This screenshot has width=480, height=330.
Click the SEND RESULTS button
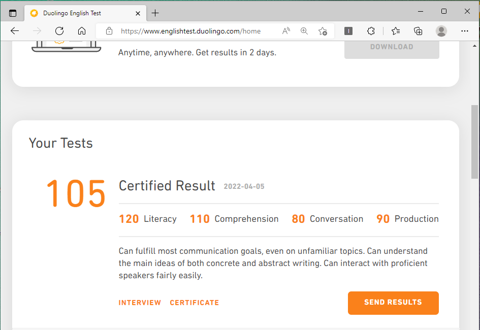393,303
